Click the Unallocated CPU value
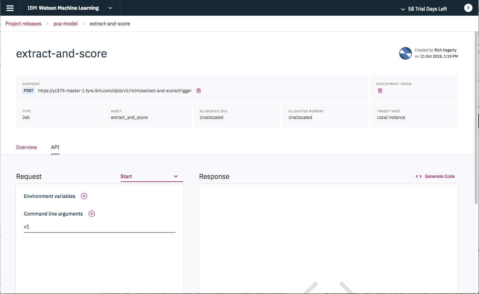Image resolution: width=479 pixels, height=294 pixels. click(x=212, y=117)
